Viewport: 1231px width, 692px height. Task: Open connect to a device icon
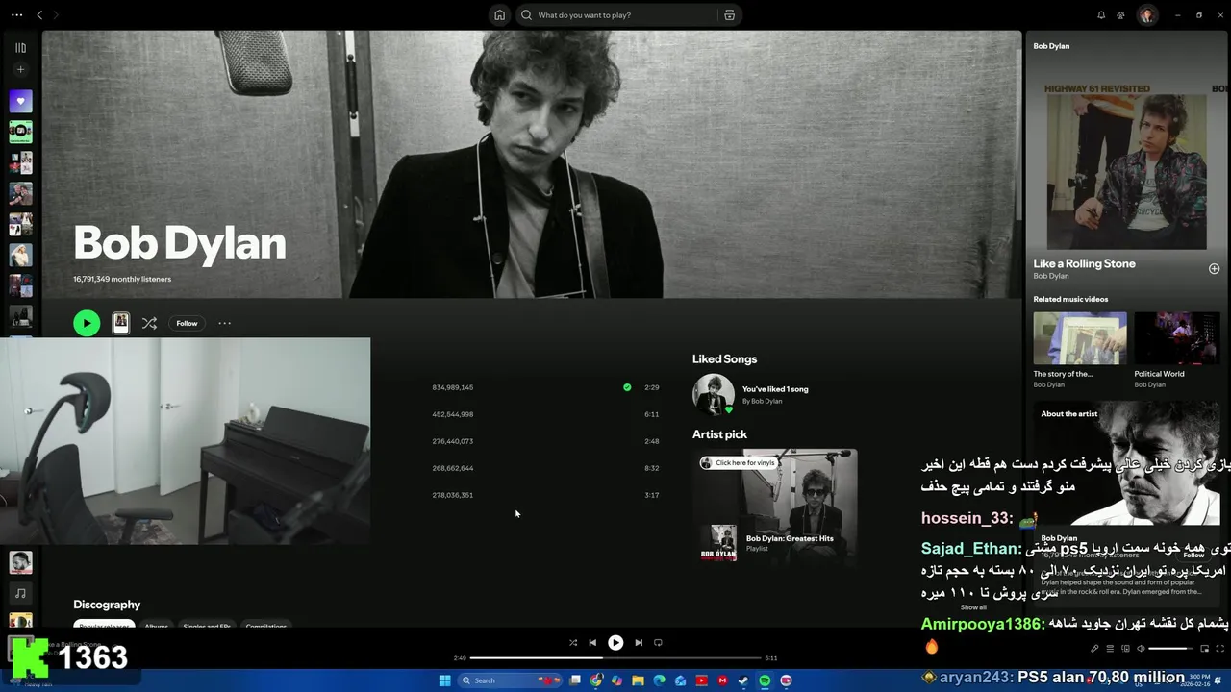[1125, 648]
